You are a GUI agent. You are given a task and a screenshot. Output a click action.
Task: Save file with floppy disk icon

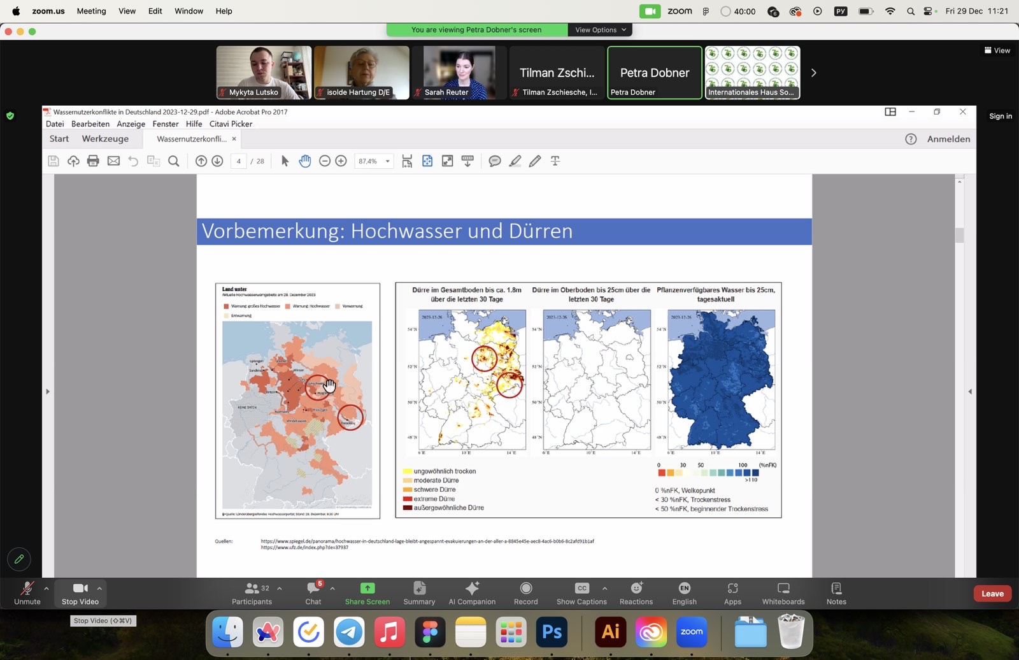click(x=53, y=161)
